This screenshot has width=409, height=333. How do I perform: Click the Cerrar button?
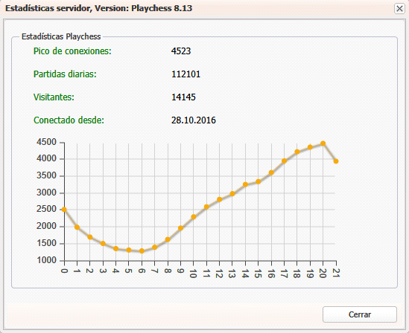tap(360, 314)
